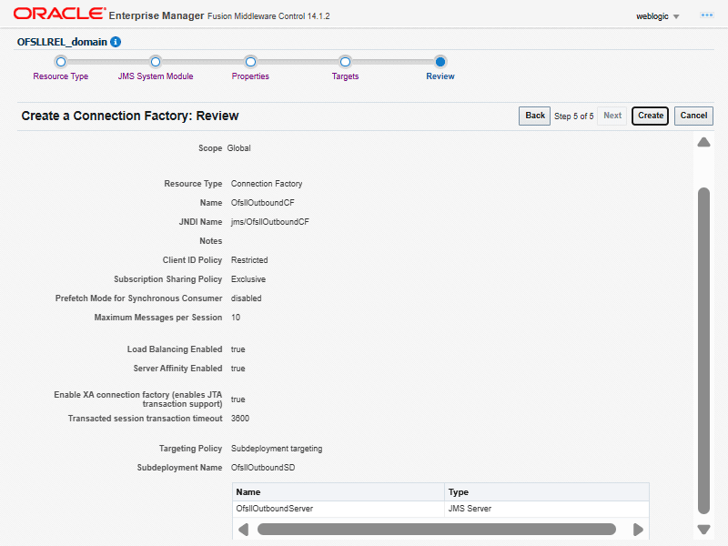Image resolution: width=728 pixels, height=546 pixels.
Task: Click the vertical scrollbar thumb
Action: pyautogui.click(x=703, y=350)
